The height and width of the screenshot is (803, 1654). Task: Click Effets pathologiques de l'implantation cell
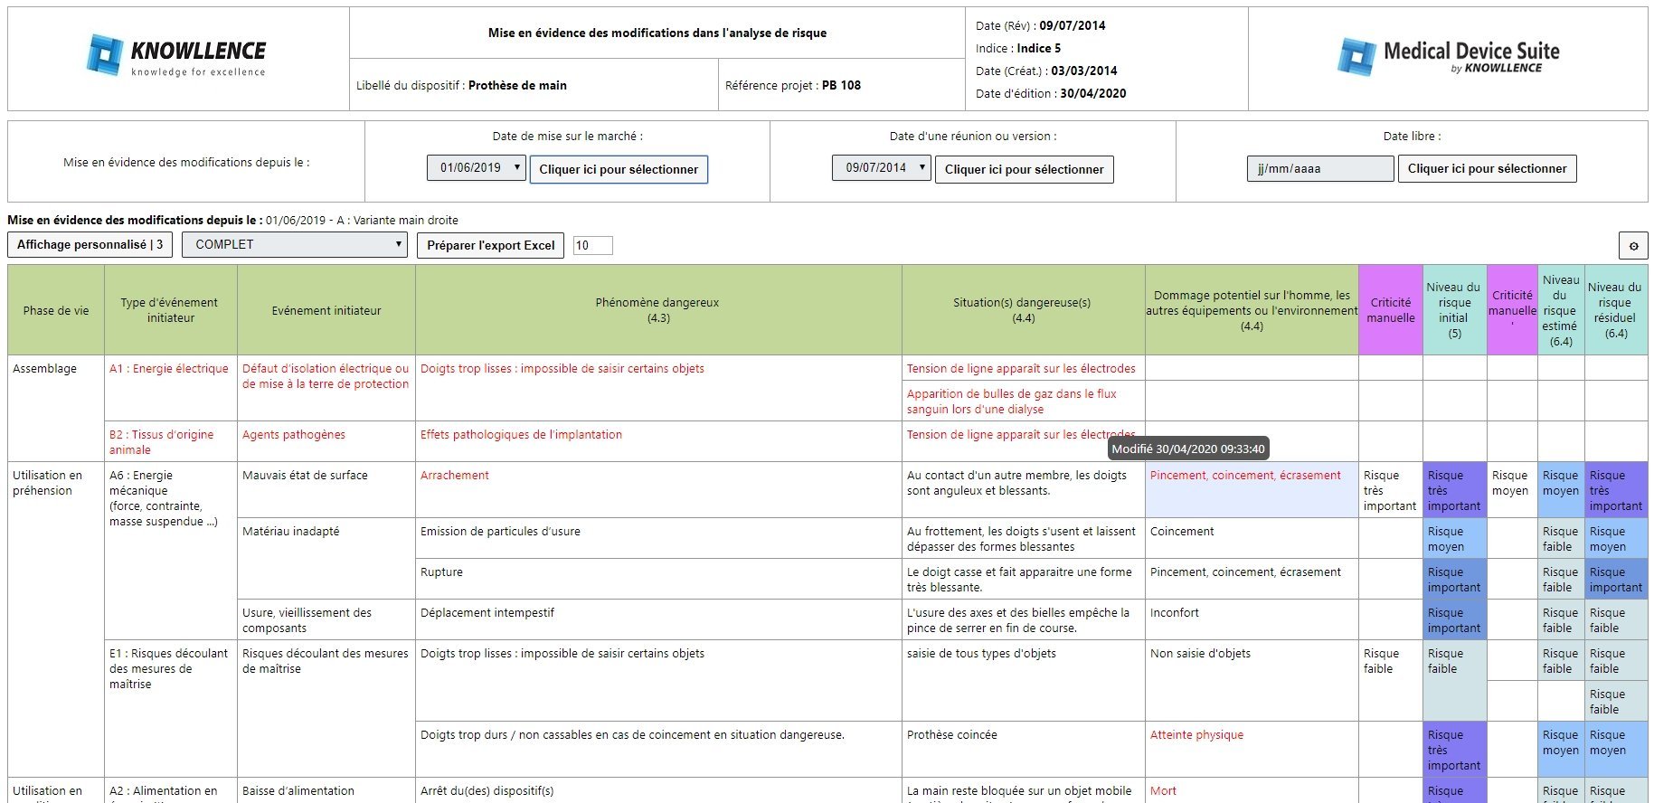tap(658, 441)
